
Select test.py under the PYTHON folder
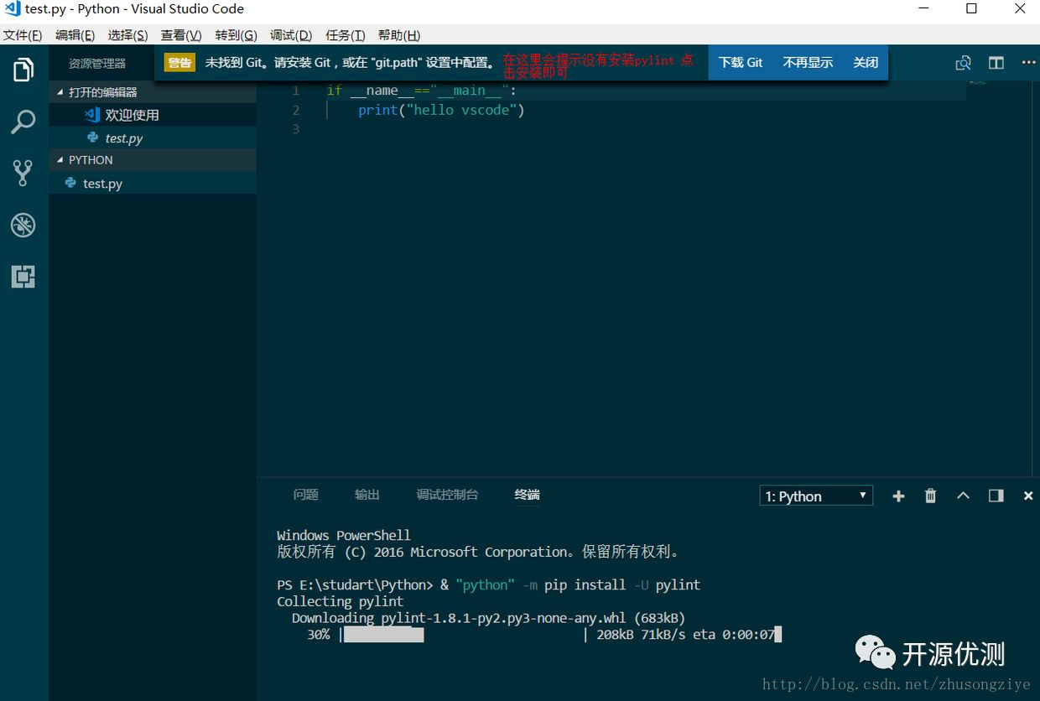[153, 183]
